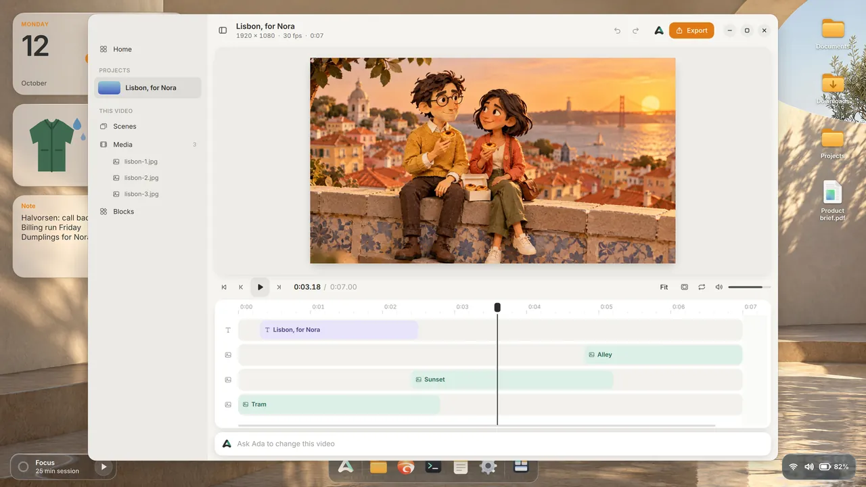Open the Ada app in dock
This screenshot has width=866, height=487.
click(346, 467)
